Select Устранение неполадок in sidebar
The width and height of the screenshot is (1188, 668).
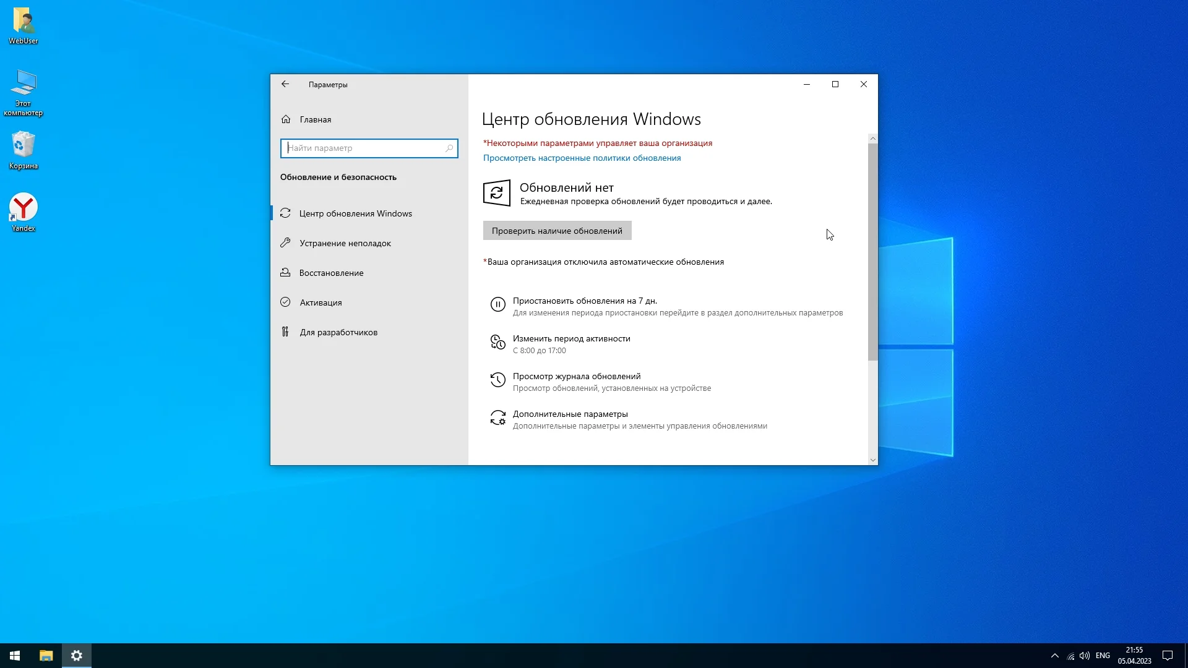click(345, 243)
